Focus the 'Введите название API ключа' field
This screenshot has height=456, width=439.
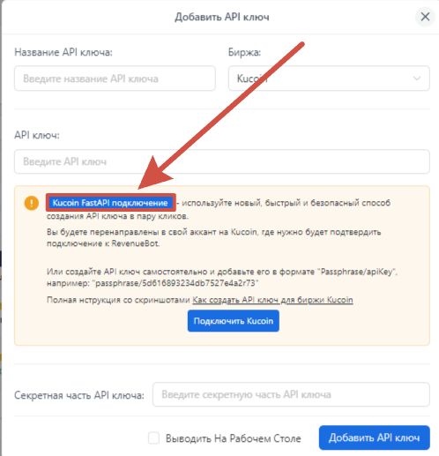(115, 78)
